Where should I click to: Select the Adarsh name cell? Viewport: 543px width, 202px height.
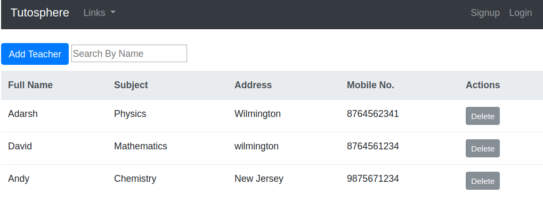23,114
